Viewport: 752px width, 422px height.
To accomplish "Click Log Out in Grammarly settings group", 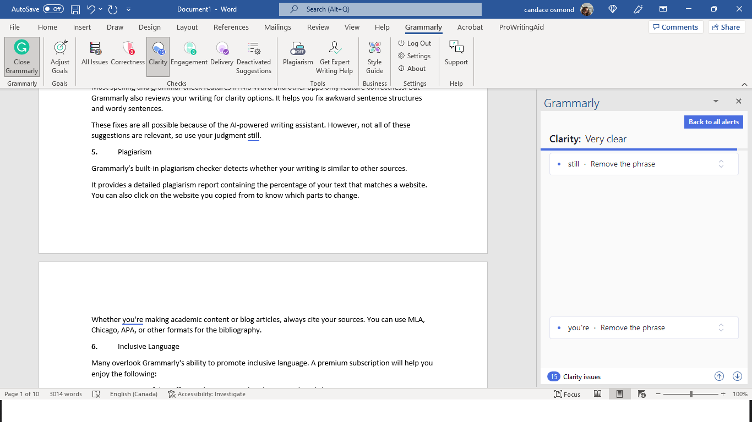I will coord(415,43).
